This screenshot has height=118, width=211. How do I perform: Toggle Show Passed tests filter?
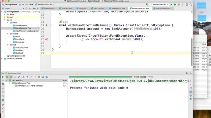click(7, 77)
